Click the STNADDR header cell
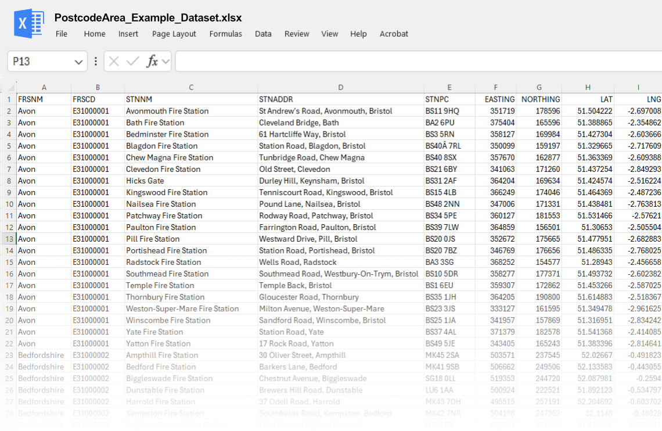 340,99
